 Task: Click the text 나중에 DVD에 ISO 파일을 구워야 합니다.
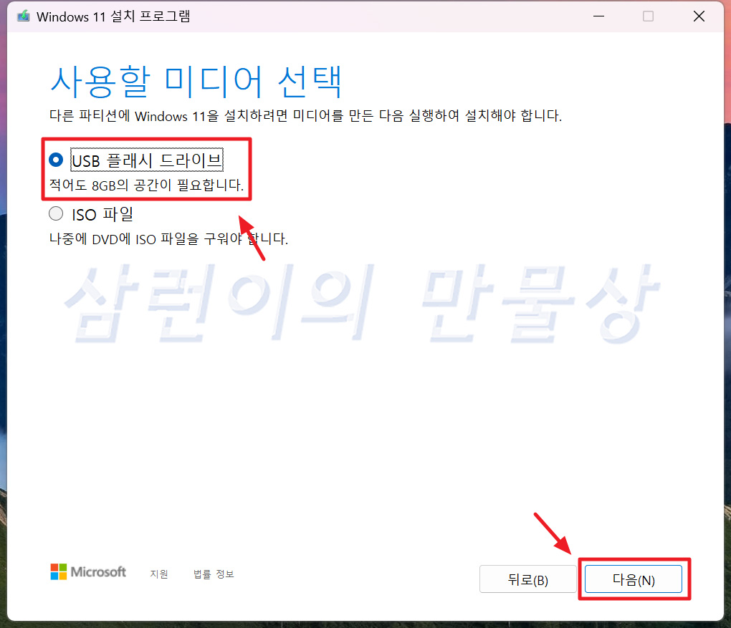click(168, 239)
